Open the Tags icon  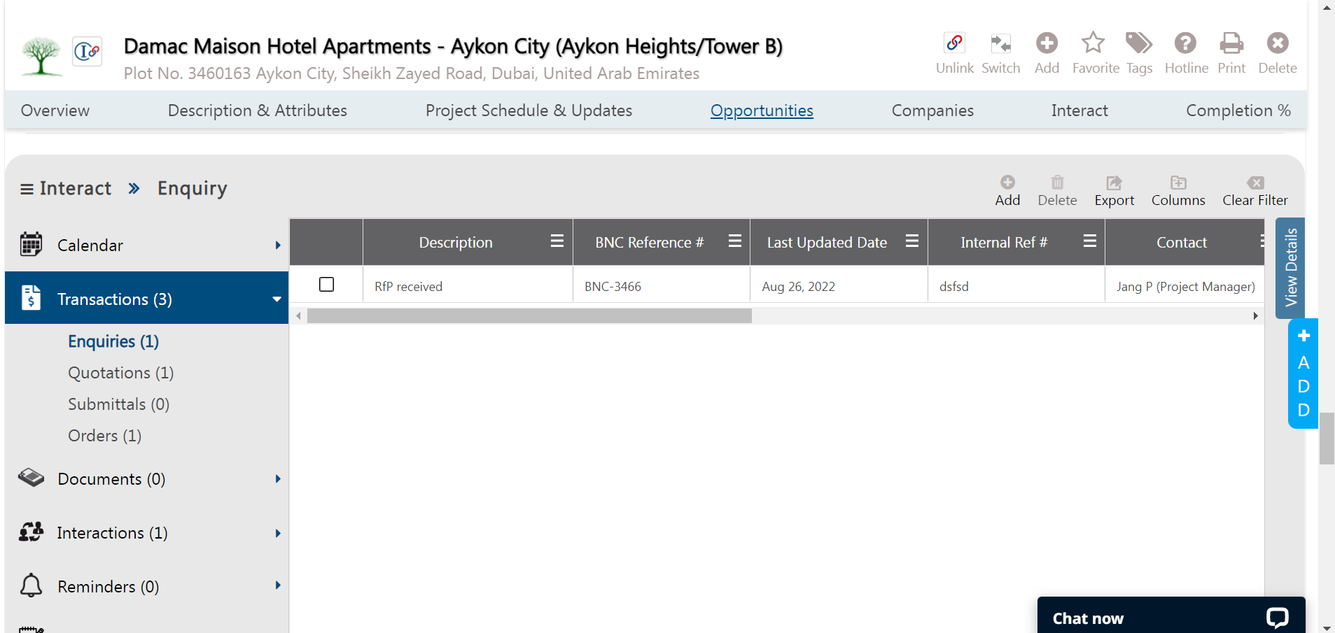click(1139, 43)
